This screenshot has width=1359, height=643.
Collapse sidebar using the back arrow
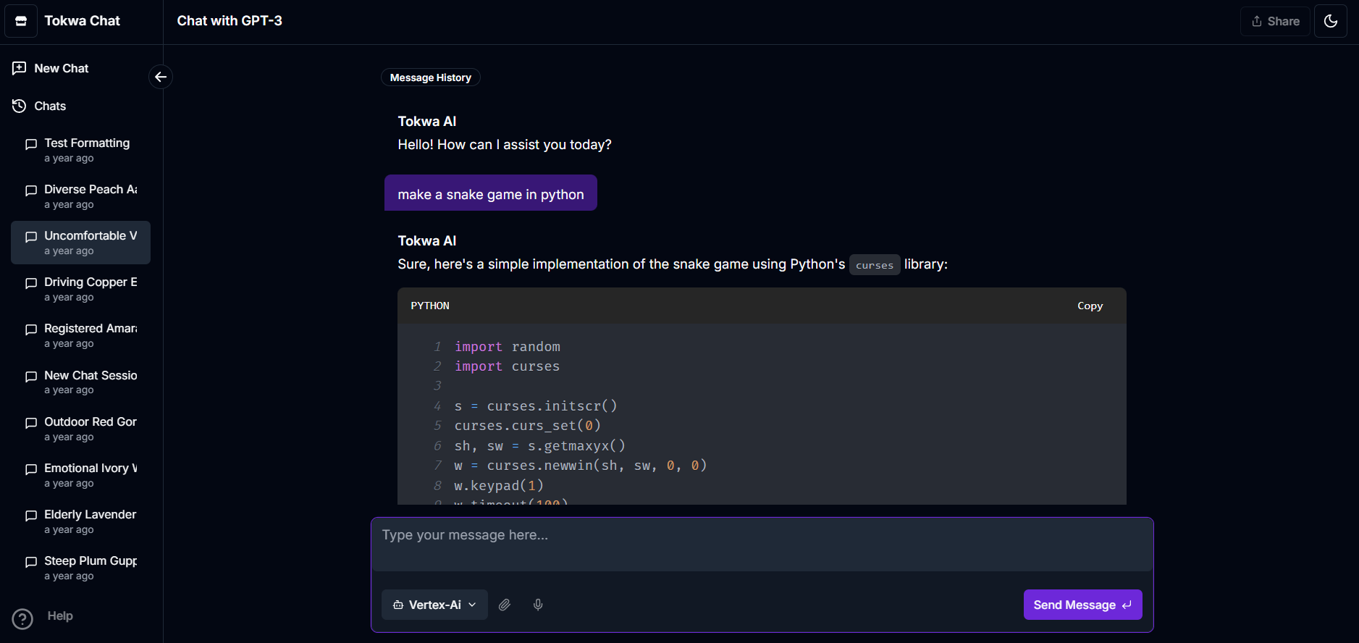(x=161, y=77)
